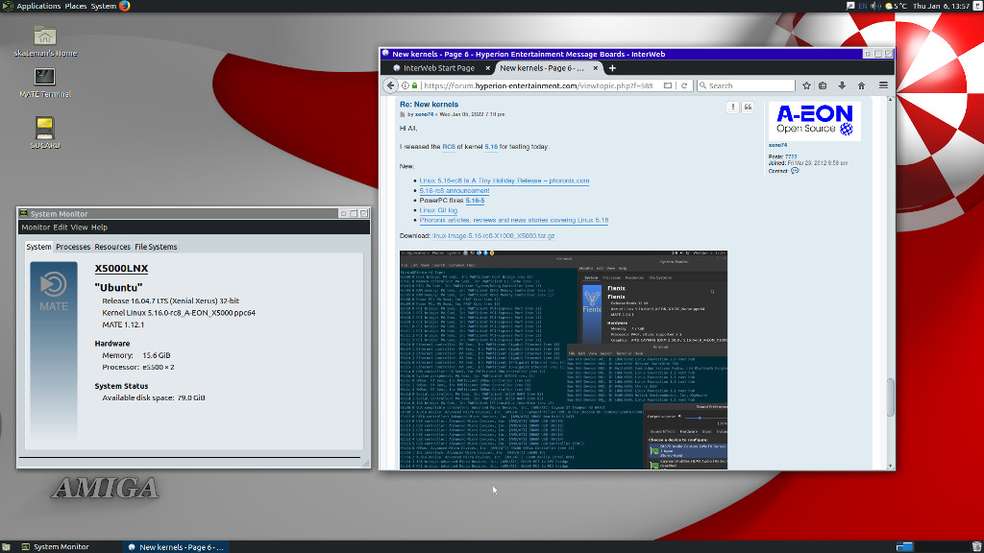Switch to the Resources tab

112,247
